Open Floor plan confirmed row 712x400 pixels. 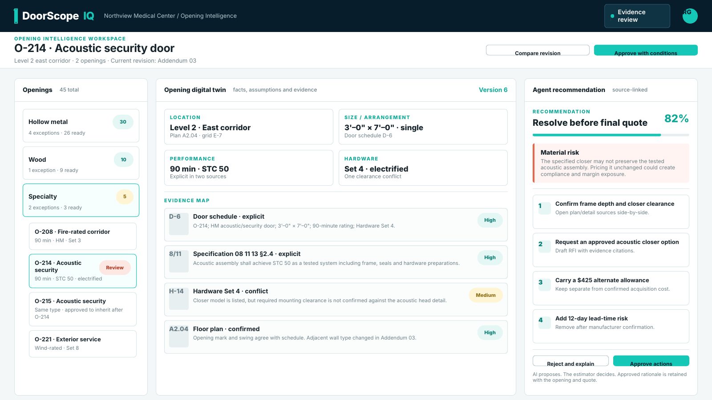336,337
